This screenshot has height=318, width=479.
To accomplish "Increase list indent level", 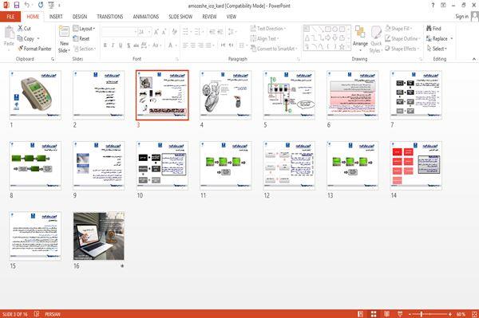I will pos(220,32).
